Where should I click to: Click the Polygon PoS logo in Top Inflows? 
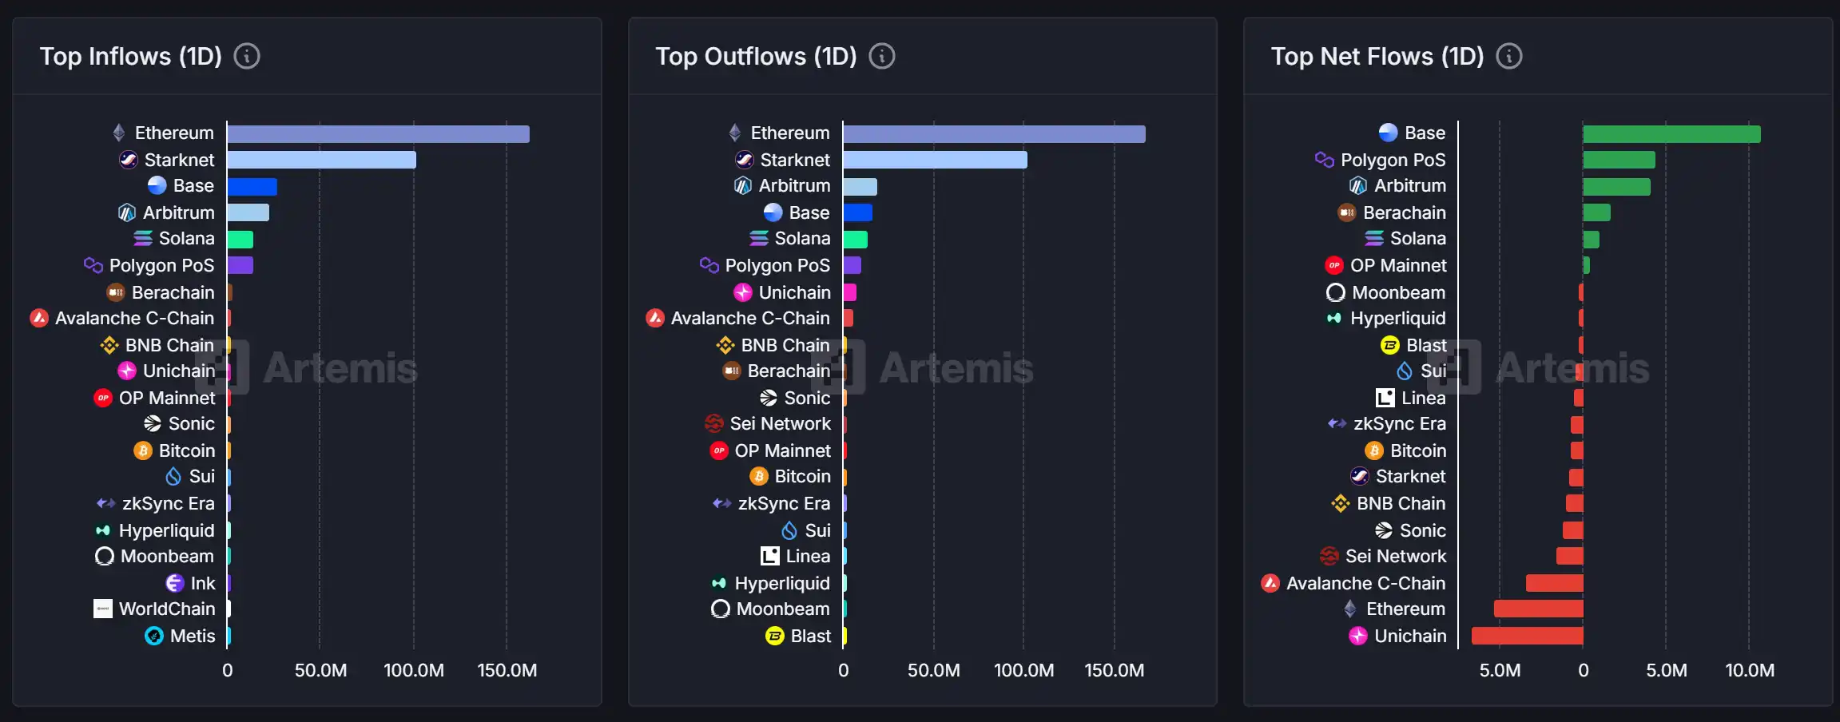pyautogui.click(x=93, y=265)
